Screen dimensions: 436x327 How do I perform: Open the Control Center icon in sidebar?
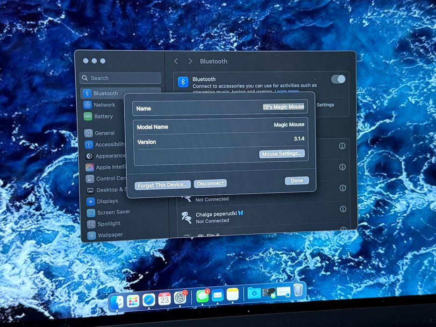[90, 178]
